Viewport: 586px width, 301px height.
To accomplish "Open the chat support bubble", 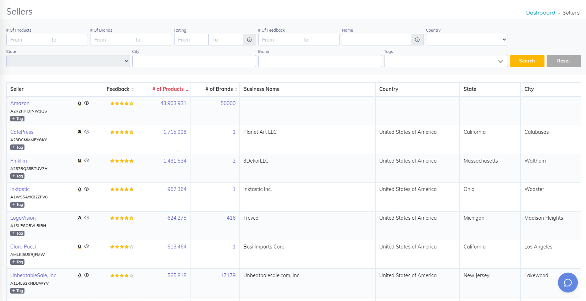I will [x=568, y=283].
